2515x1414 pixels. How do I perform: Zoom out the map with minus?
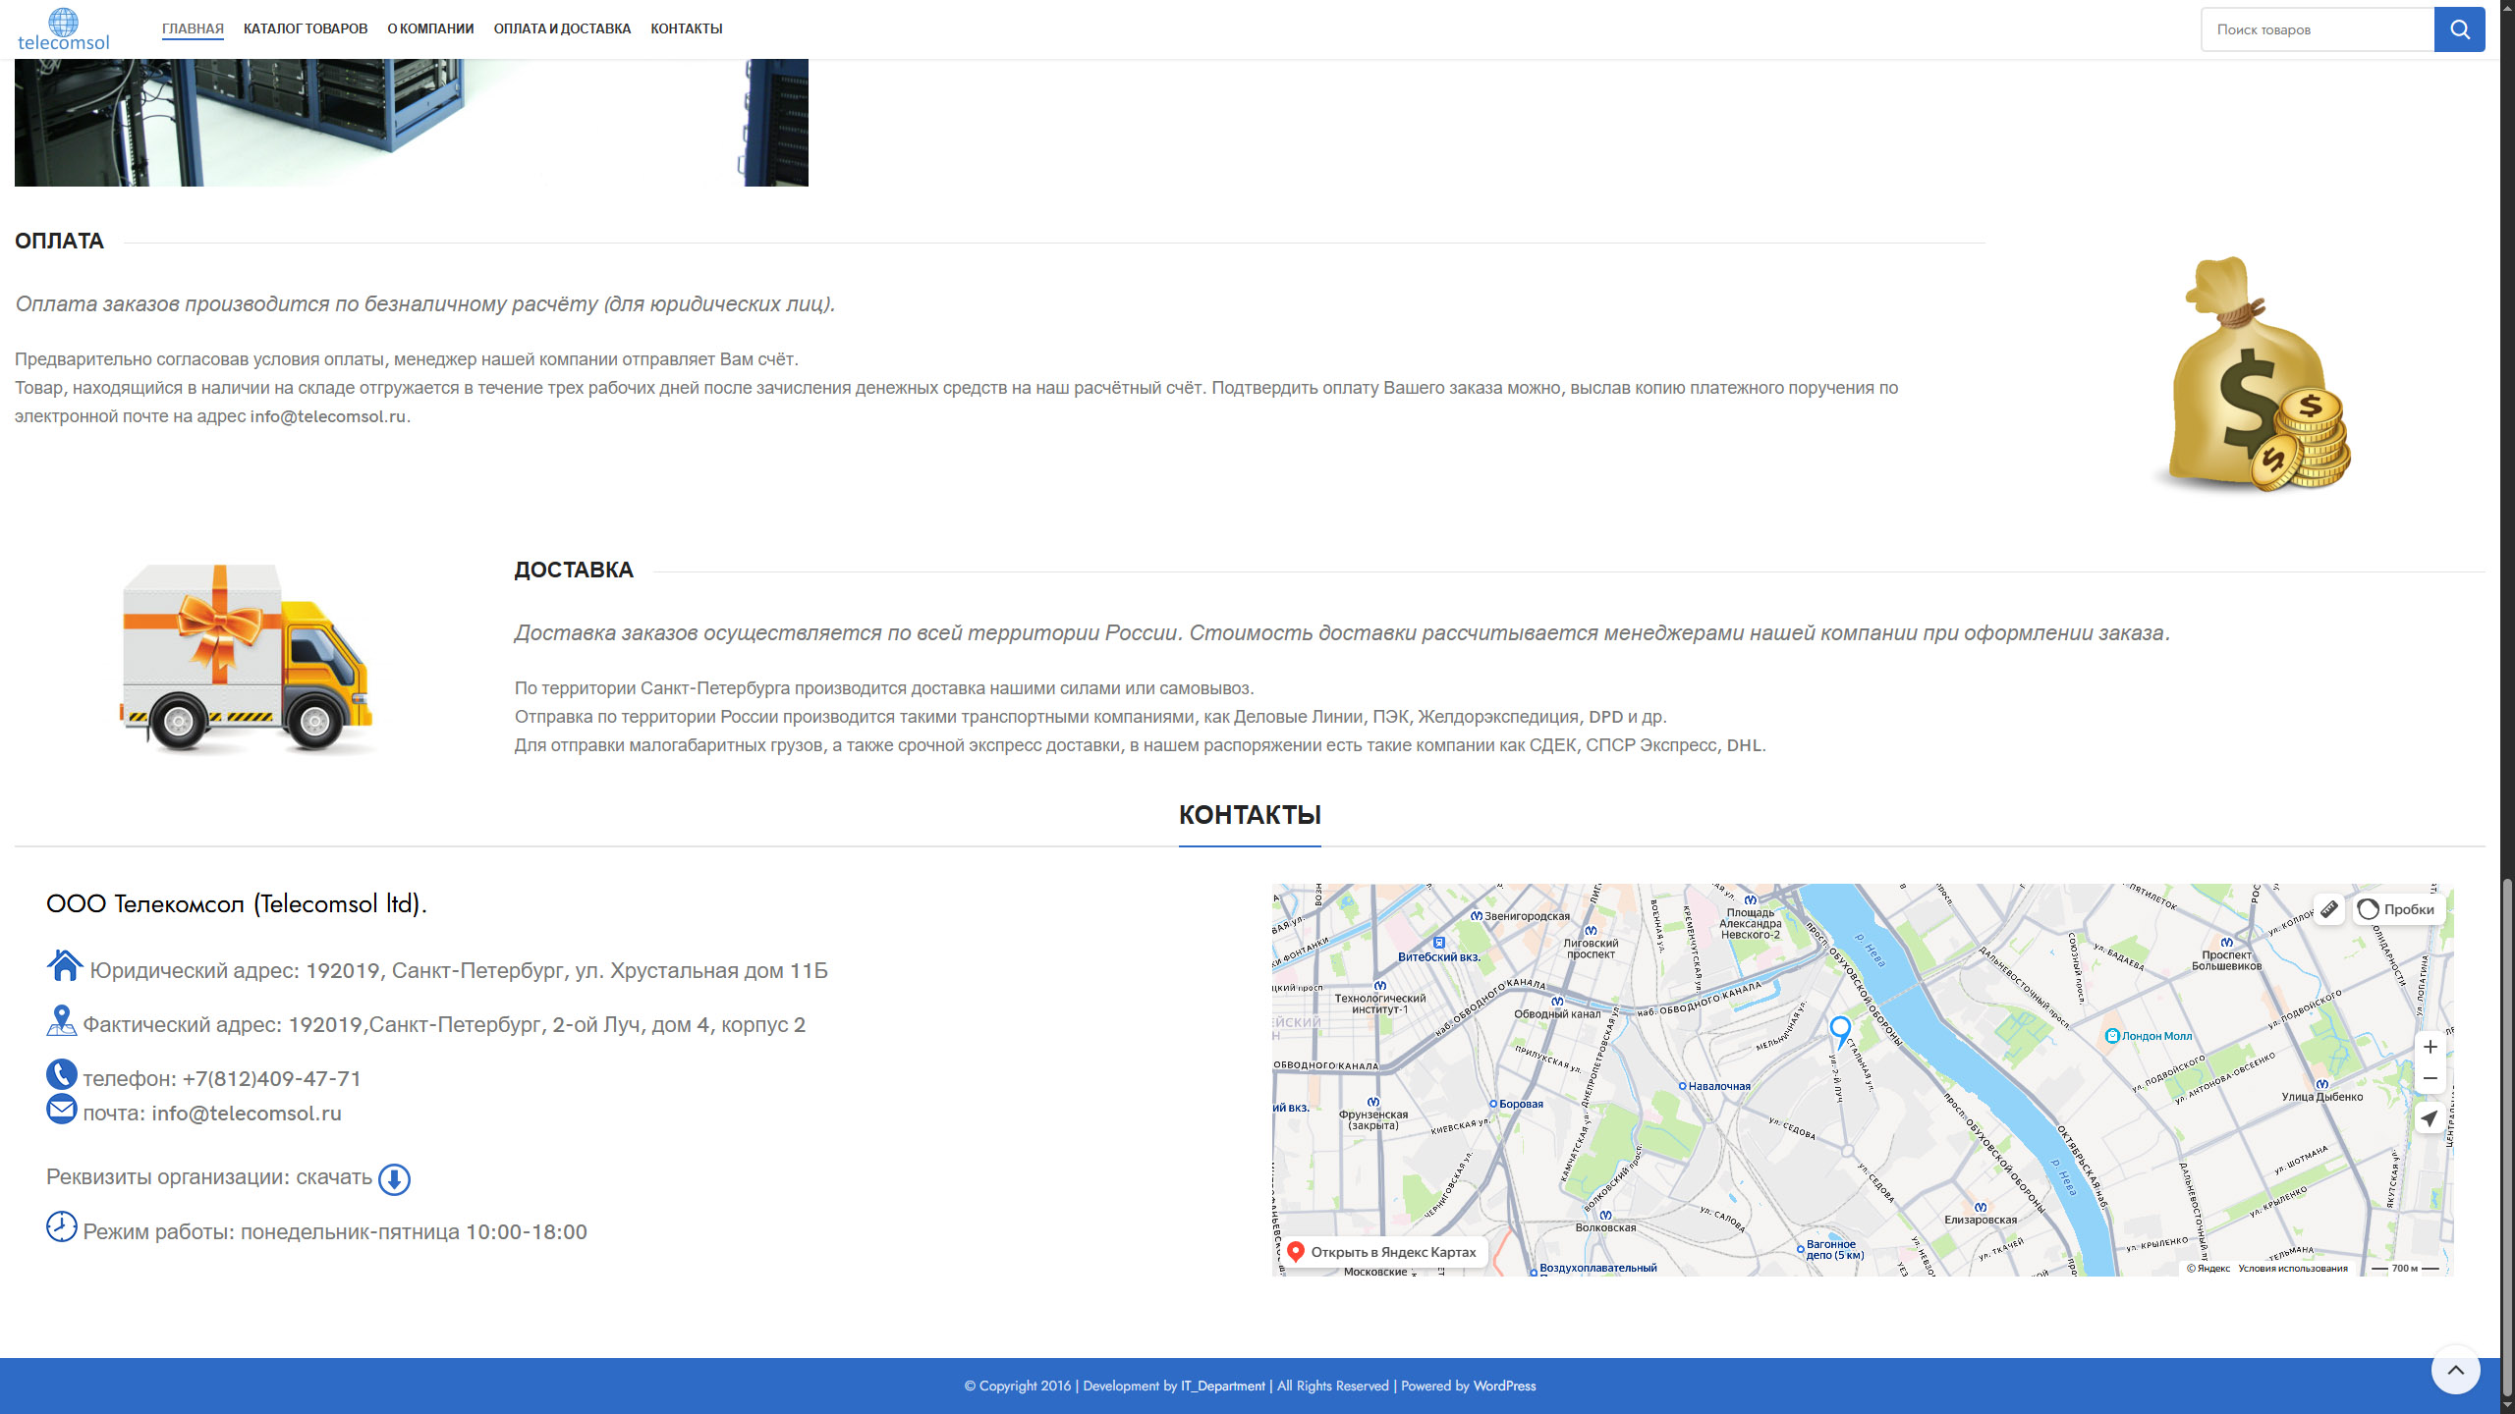(x=2430, y=1078)
